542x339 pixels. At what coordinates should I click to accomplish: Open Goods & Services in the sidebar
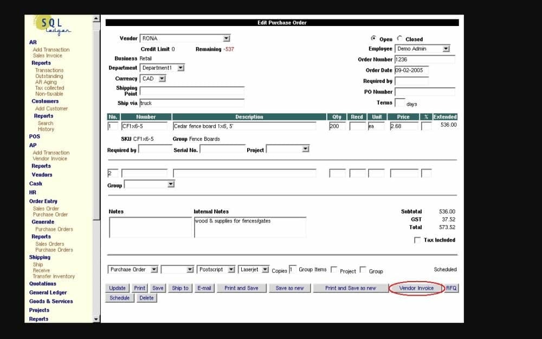coord(50,301)
